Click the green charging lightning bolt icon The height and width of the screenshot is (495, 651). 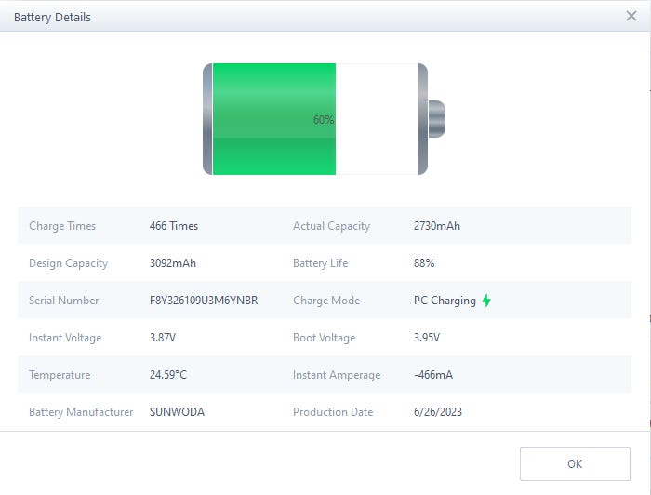(x=486, y=301)
